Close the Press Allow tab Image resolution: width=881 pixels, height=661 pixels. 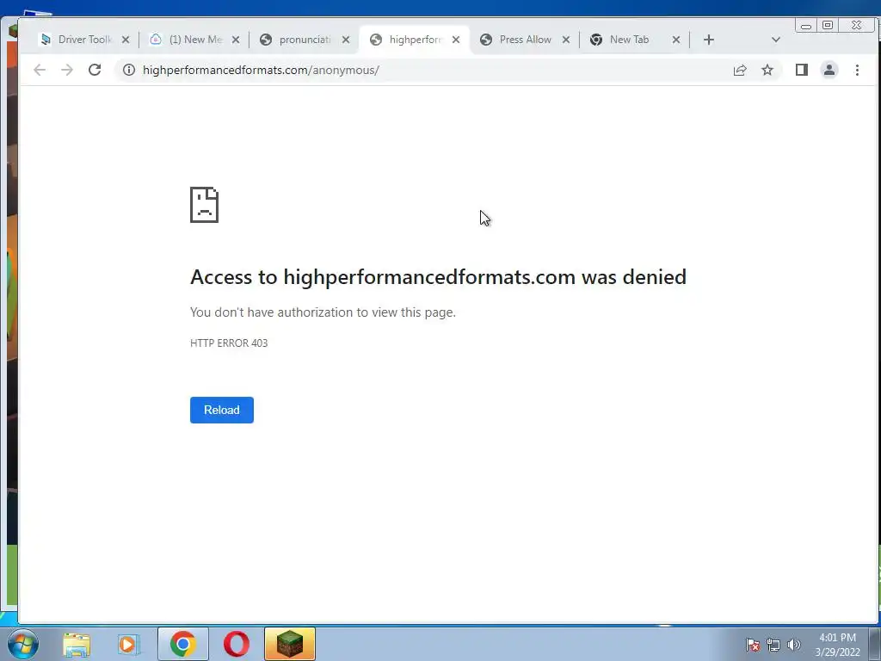[566, 40]
